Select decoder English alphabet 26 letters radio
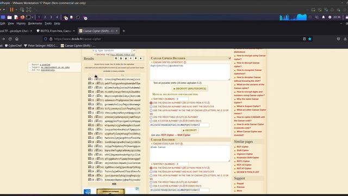 pyautogui.click(x=151, y=103)
